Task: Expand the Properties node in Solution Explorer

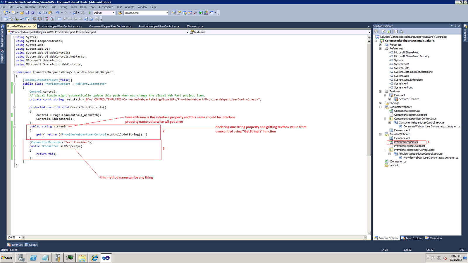Action: 380,45
